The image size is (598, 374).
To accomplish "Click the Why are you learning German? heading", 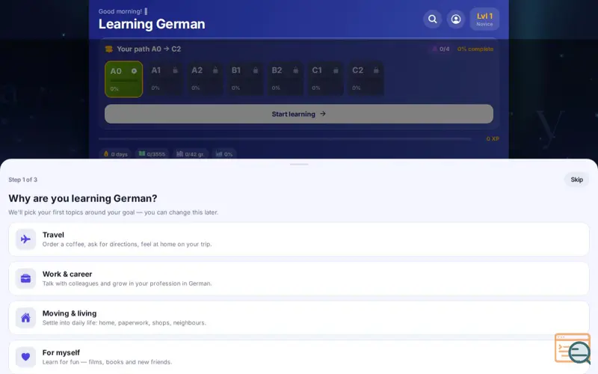I will 83,198.
